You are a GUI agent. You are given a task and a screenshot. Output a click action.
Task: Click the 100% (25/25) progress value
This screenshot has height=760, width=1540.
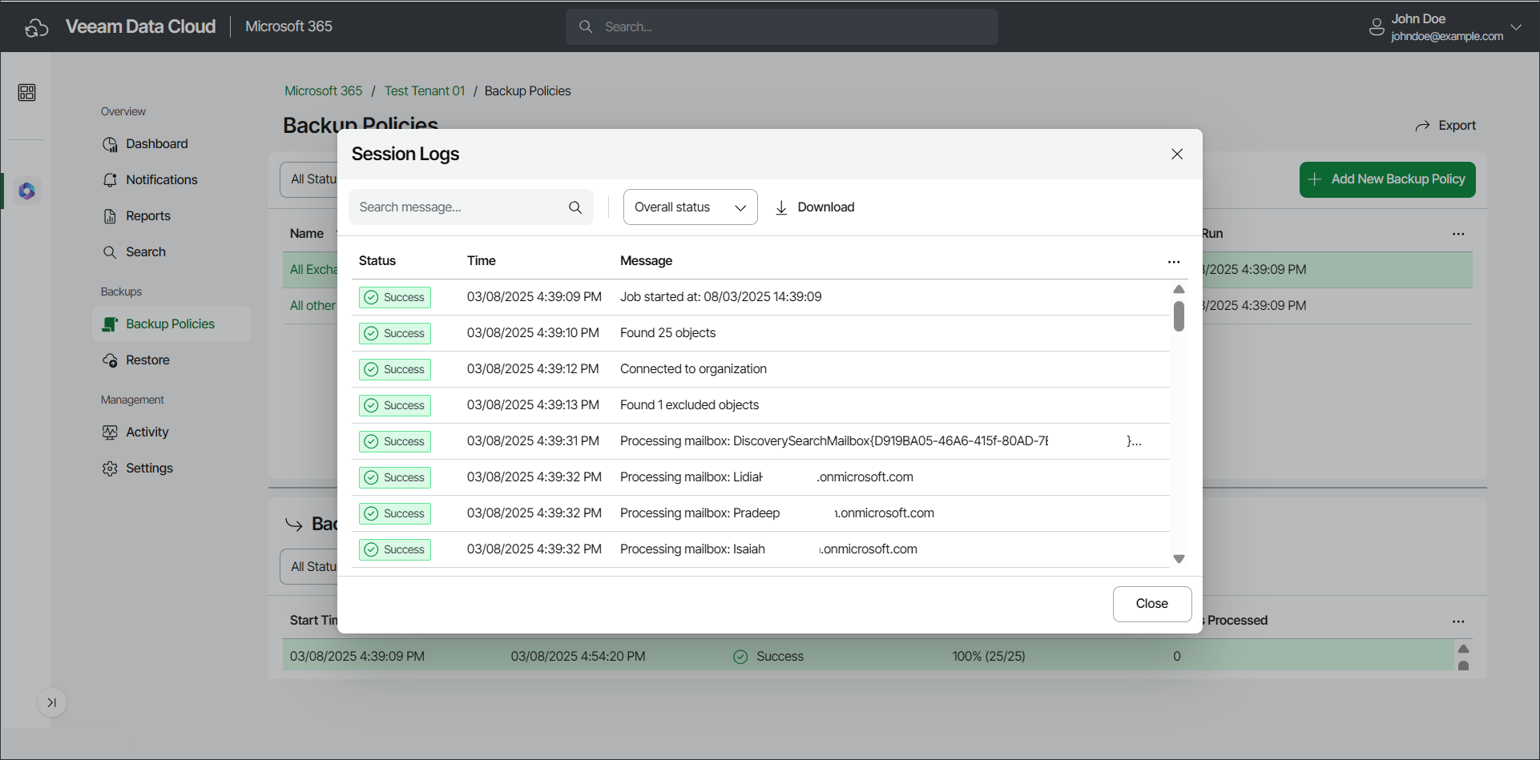(x=989, y=657)
